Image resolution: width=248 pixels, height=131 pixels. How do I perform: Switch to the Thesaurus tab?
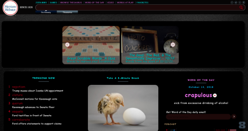[x=67, y=12]
